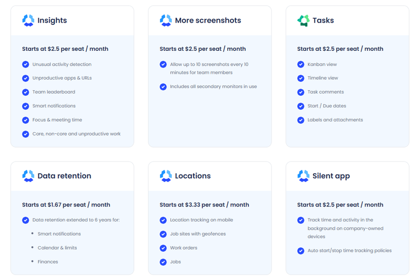Click the 'Team leaderboard' feature text
Screen dimensions: 419x280
click(54, 92)
